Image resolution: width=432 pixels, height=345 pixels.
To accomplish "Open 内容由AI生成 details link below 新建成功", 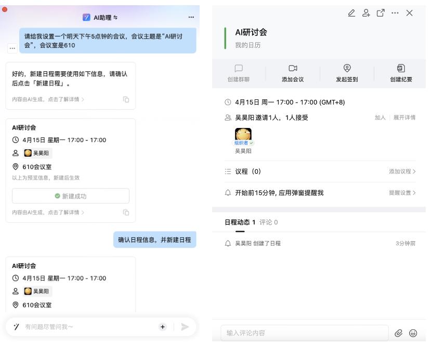I will 48,212.
